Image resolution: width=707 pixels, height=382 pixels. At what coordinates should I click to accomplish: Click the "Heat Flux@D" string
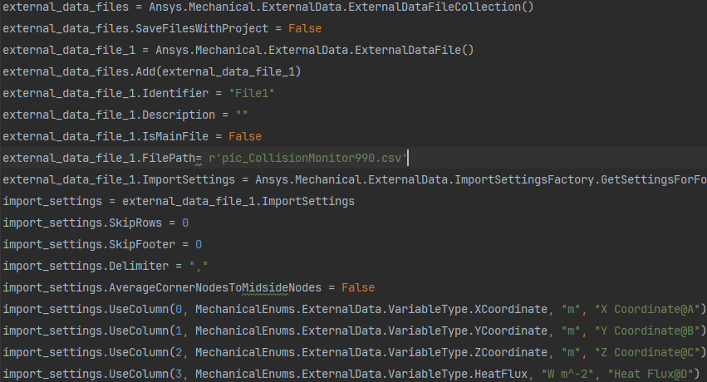click(653, 374)
